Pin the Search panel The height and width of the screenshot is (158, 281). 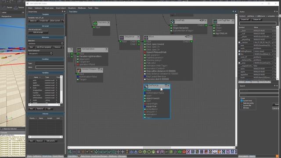[x=274, y=86]
